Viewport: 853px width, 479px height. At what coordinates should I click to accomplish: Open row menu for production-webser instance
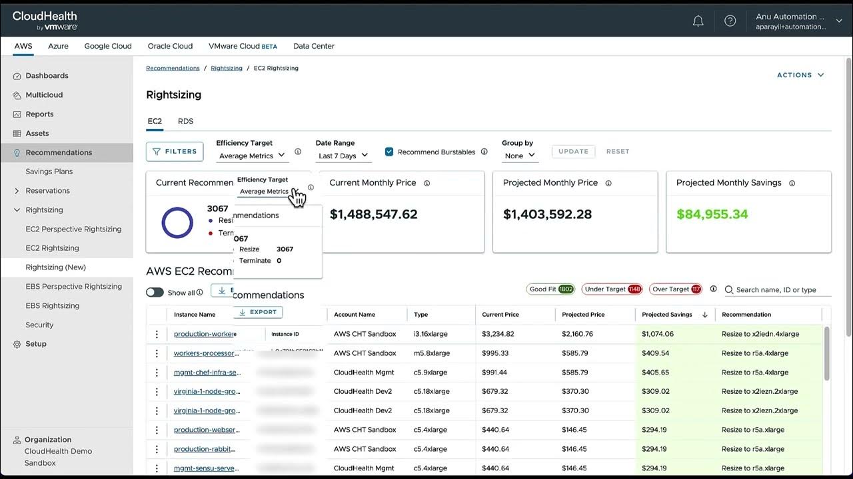(x=157, y=430)
